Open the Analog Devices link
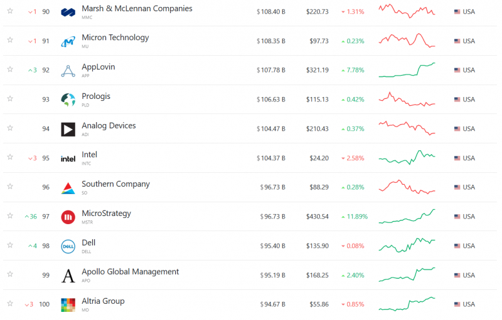This screenshot has width=502, height=320. point(109,125)
